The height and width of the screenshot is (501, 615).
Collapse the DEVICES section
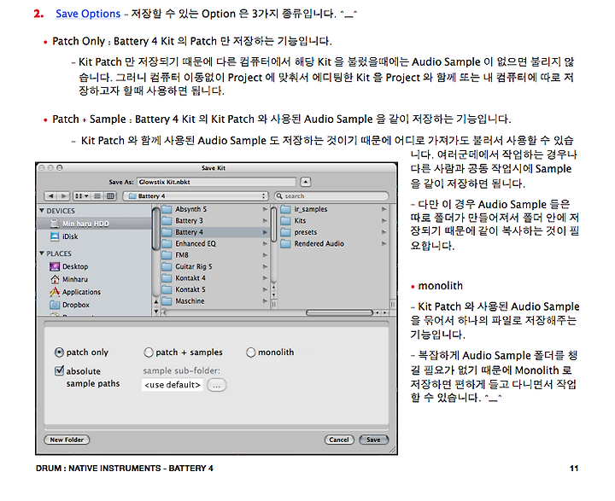(42, 211)
